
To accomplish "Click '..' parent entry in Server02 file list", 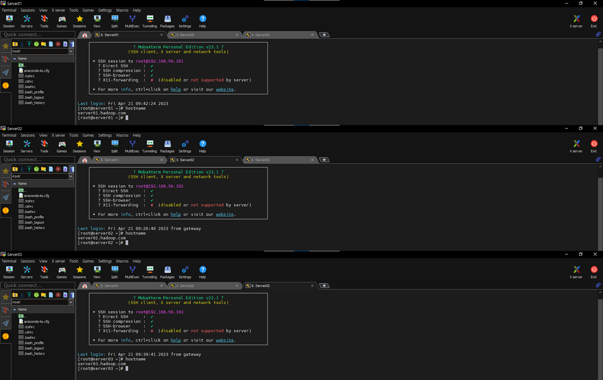I will coord(23,190).
